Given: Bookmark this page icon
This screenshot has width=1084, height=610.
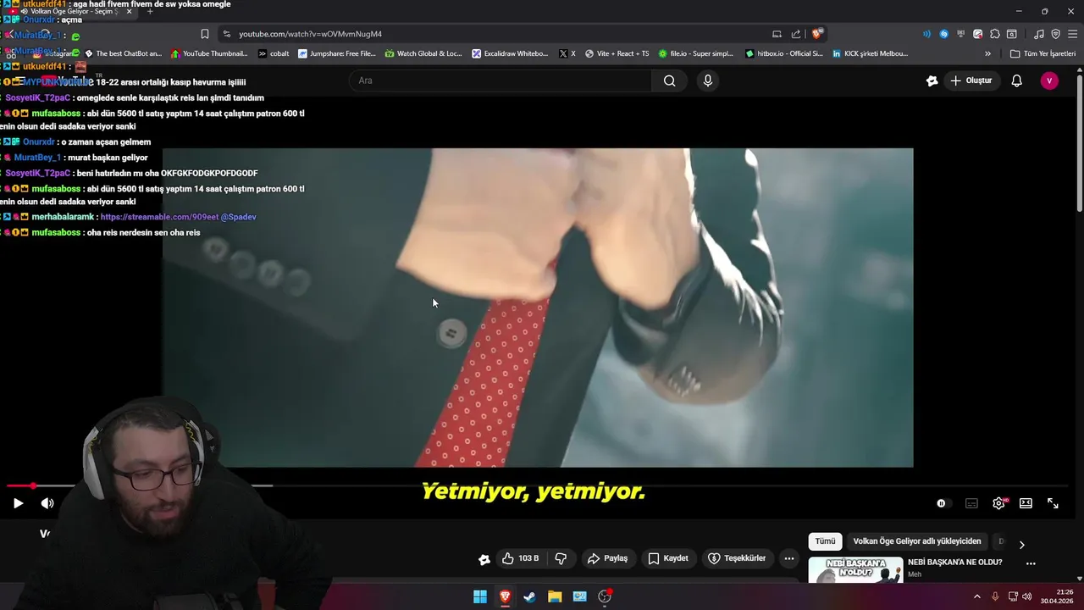Looking at the screenshot, I should point(205,34).
